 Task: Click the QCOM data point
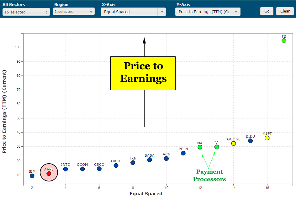click(82, 169)
